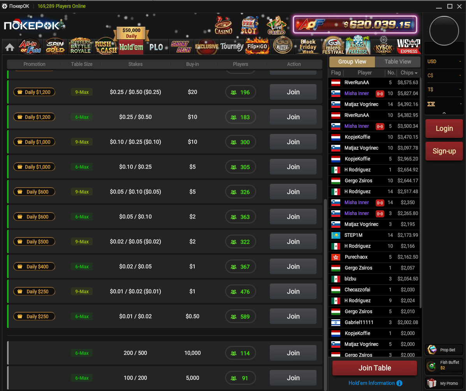Screen dimensions: 466x391
Task: Select the PLO game tab
Action: pyautogui.click(x=156, y=47)
